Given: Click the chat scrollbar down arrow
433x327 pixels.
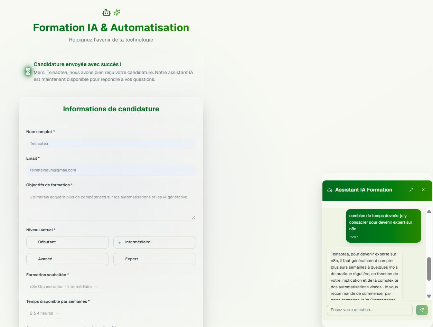Looking at the screenshot, I should pyautogui.click(x=429, y=296).
